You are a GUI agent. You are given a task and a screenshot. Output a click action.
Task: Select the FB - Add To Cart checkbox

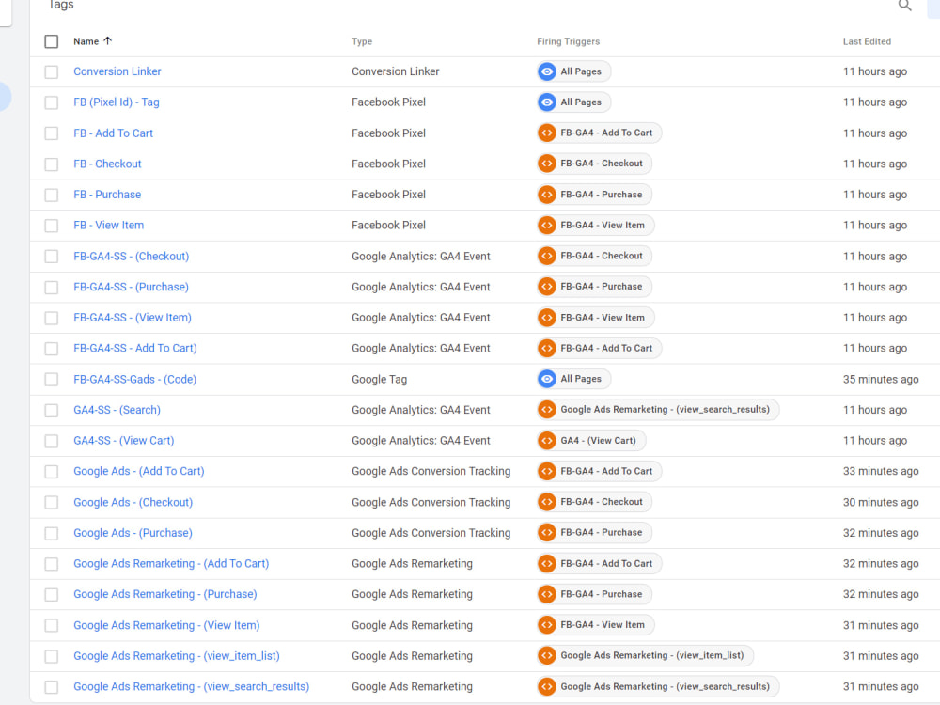pyautogui.click(x=52, y=133)
